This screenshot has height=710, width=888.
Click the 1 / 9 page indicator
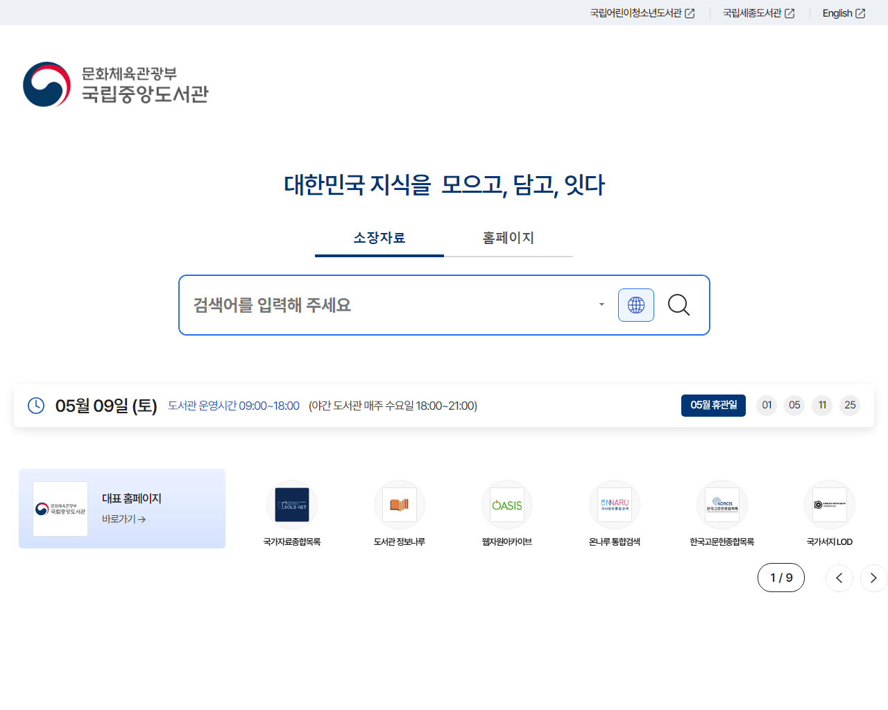[x=781, y=578]
